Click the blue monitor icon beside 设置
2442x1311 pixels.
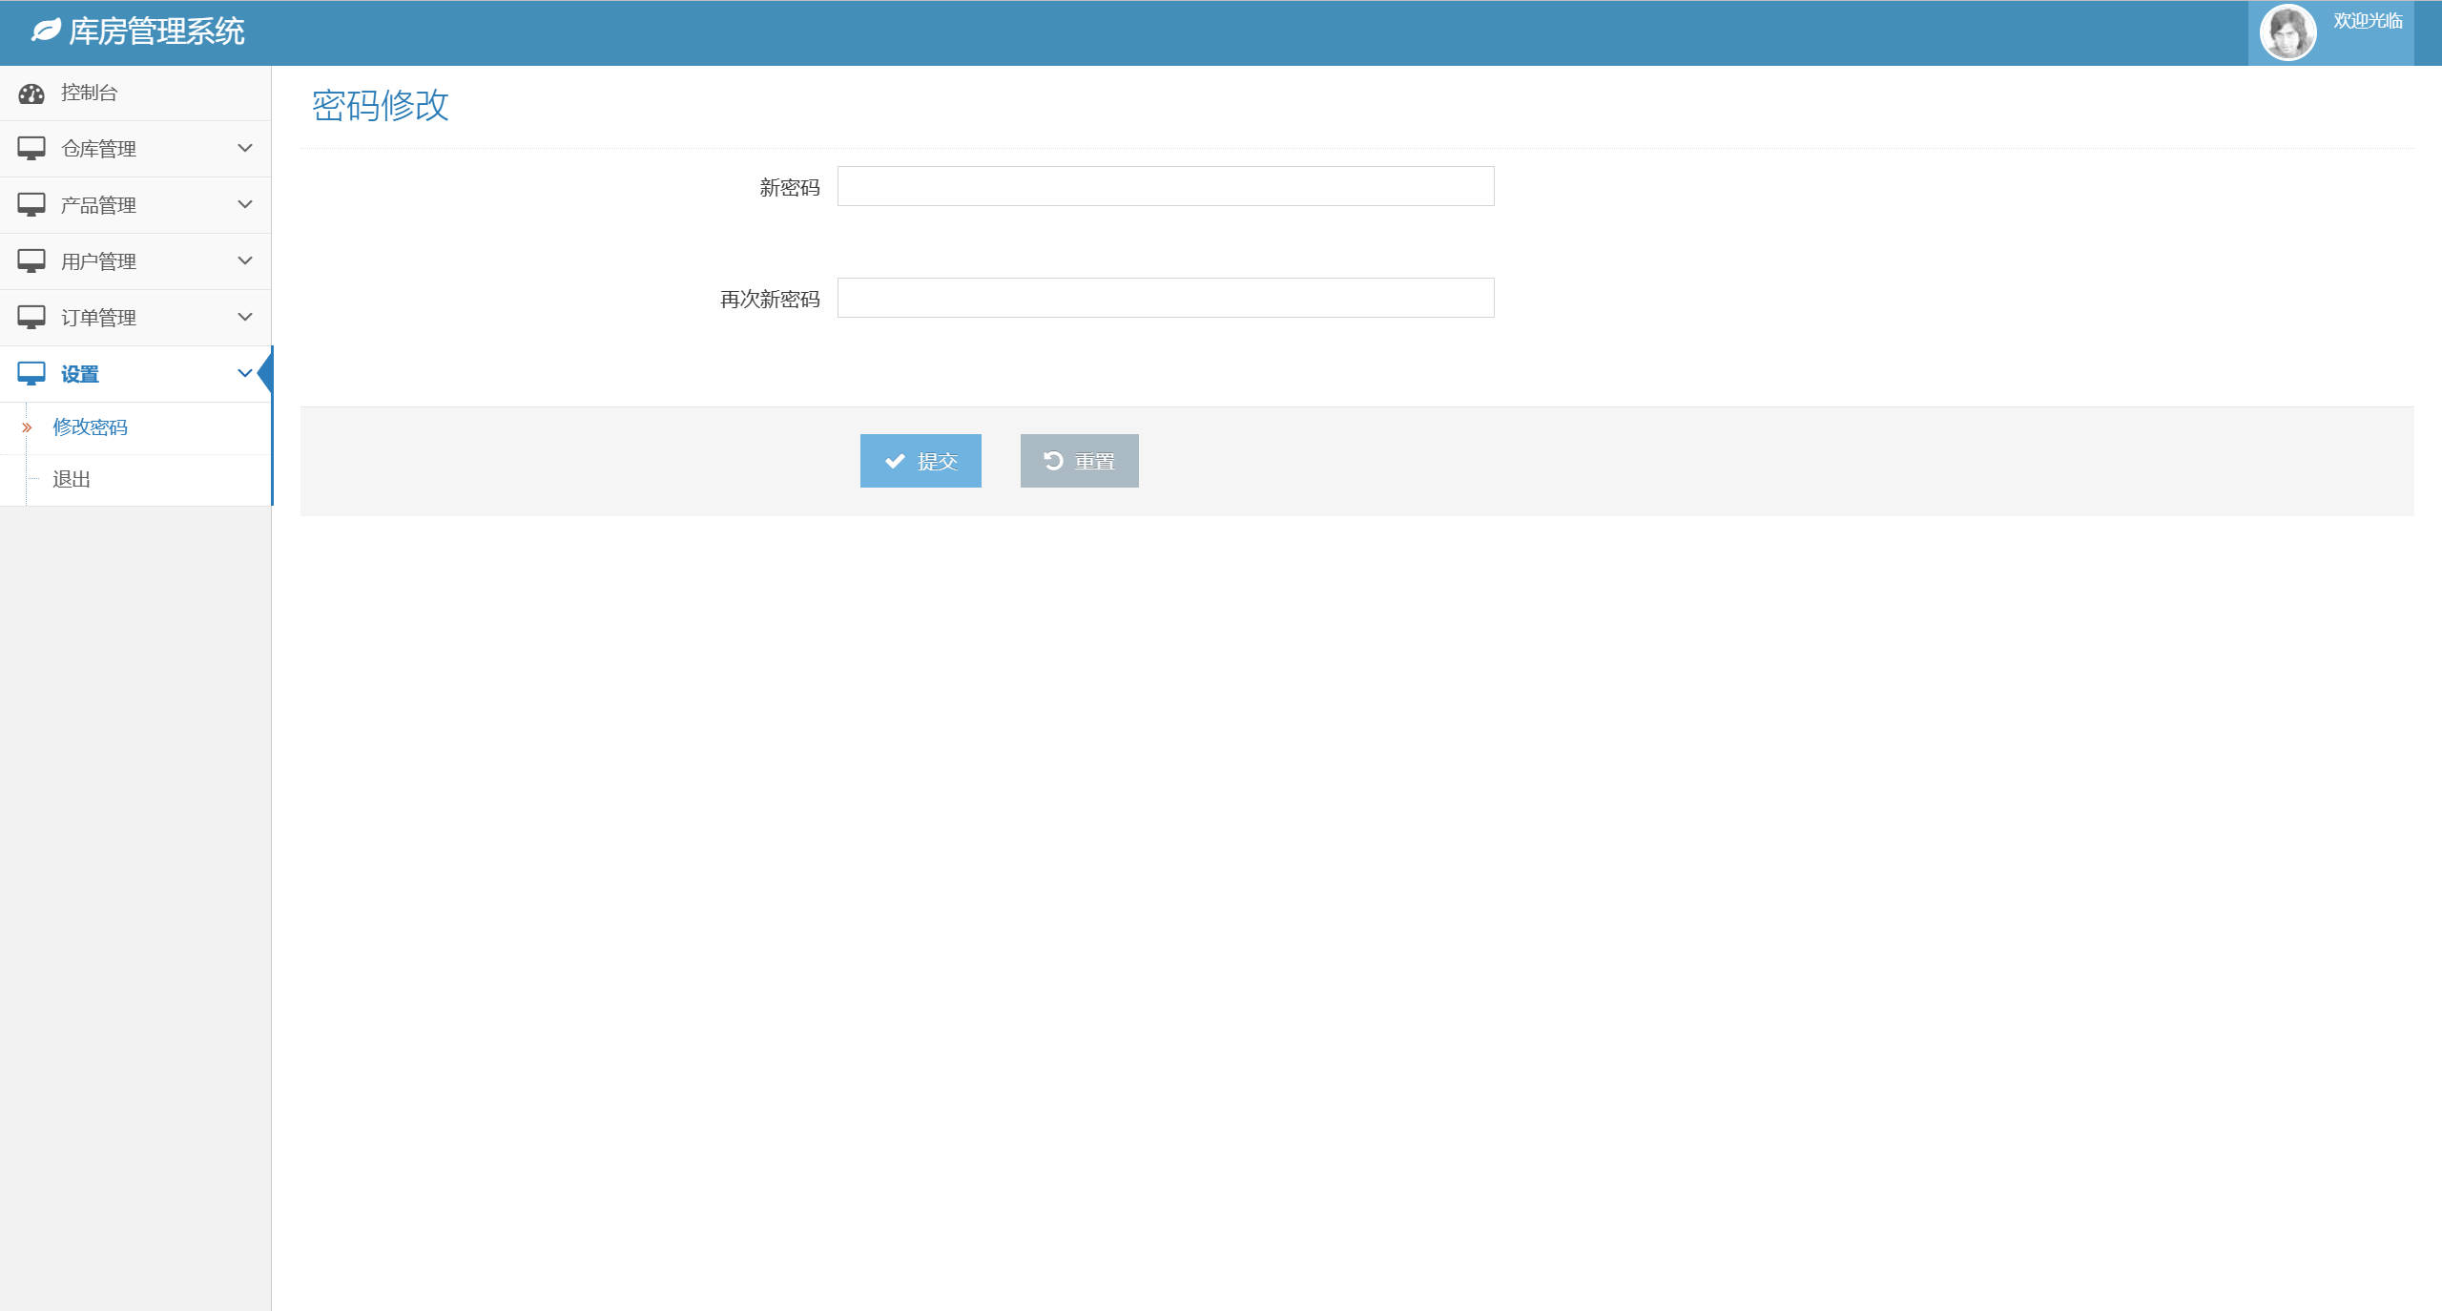(31, 374)
